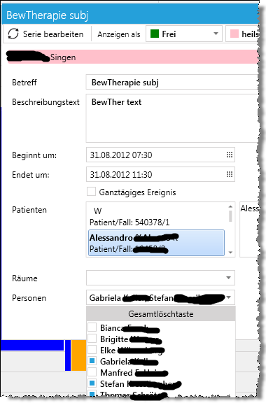
Task: Uncheck the Gabriela person checkbox
Action: (92, 361)
